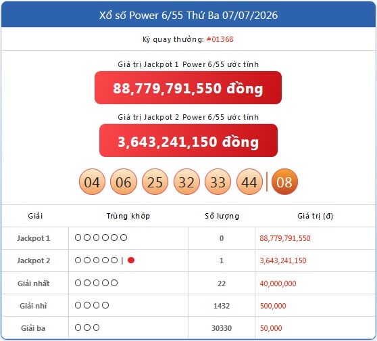Click the 'Trùng khớp' column header
Viewport: 377px width, 341px height.
tap(128, 216)
